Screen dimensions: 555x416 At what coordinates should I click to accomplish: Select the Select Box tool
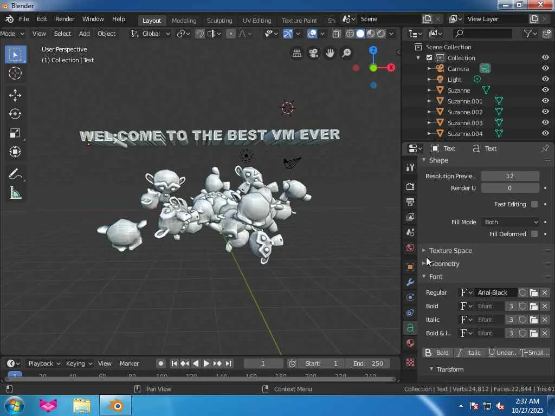[x=15, y=55]
